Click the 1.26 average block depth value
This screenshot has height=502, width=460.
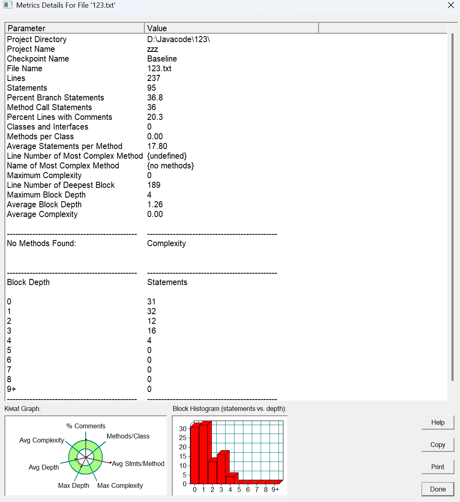tap(155, 204)
